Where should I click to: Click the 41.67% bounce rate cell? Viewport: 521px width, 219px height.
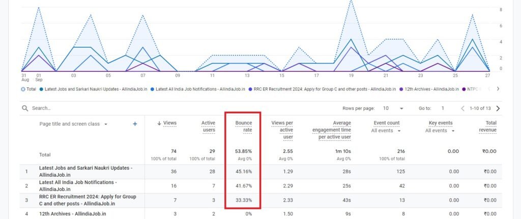click(x=244, y=186)
